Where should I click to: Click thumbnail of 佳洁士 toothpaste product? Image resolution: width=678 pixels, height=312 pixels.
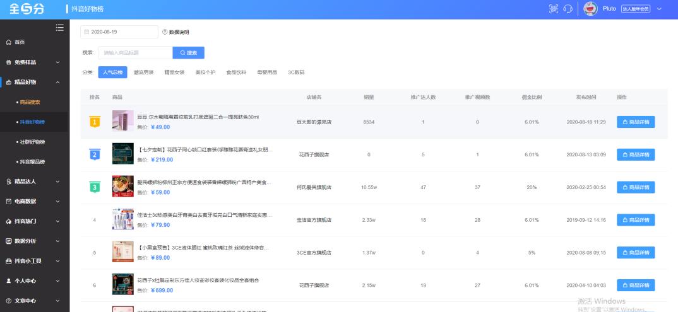click(123, 219)
